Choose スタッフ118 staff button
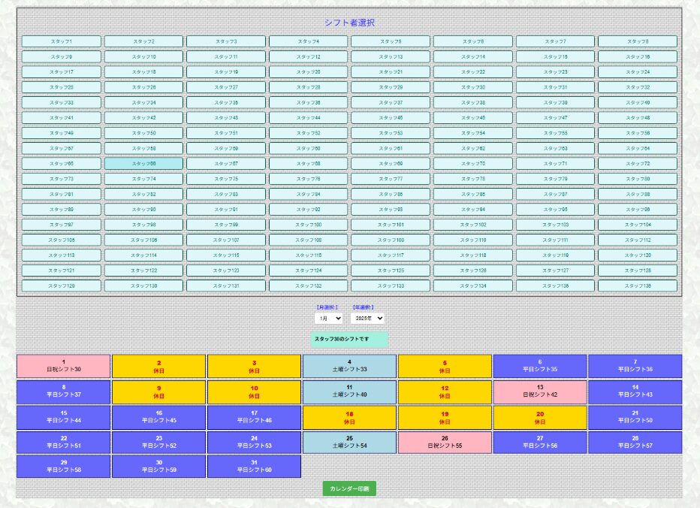 (x=472, y=256)
